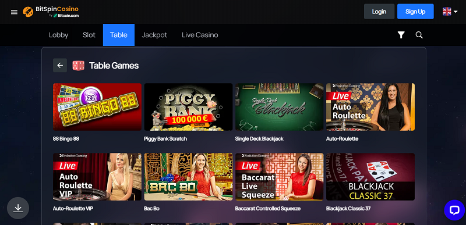
Task: Click the Blackjack Classic 37 title link
Action: click(348, 209)
